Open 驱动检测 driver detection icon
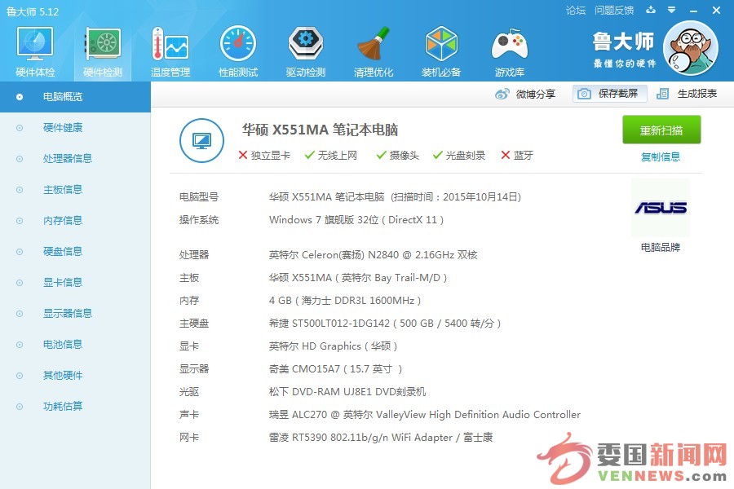Image resolution: width=734 pixels, height=489 pixels. point(305,51)
